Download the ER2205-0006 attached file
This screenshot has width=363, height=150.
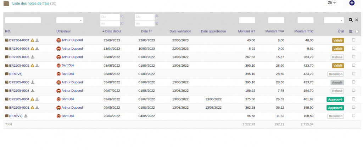click(x=33, y=82)
